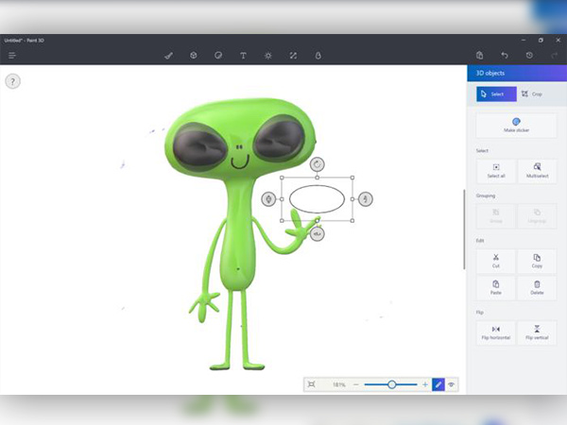567x425 pixels.
Task: Select the Text tool
Action: point(243,56)
